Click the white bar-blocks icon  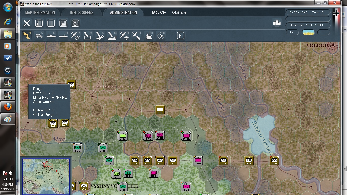click(x=277, y=23)
